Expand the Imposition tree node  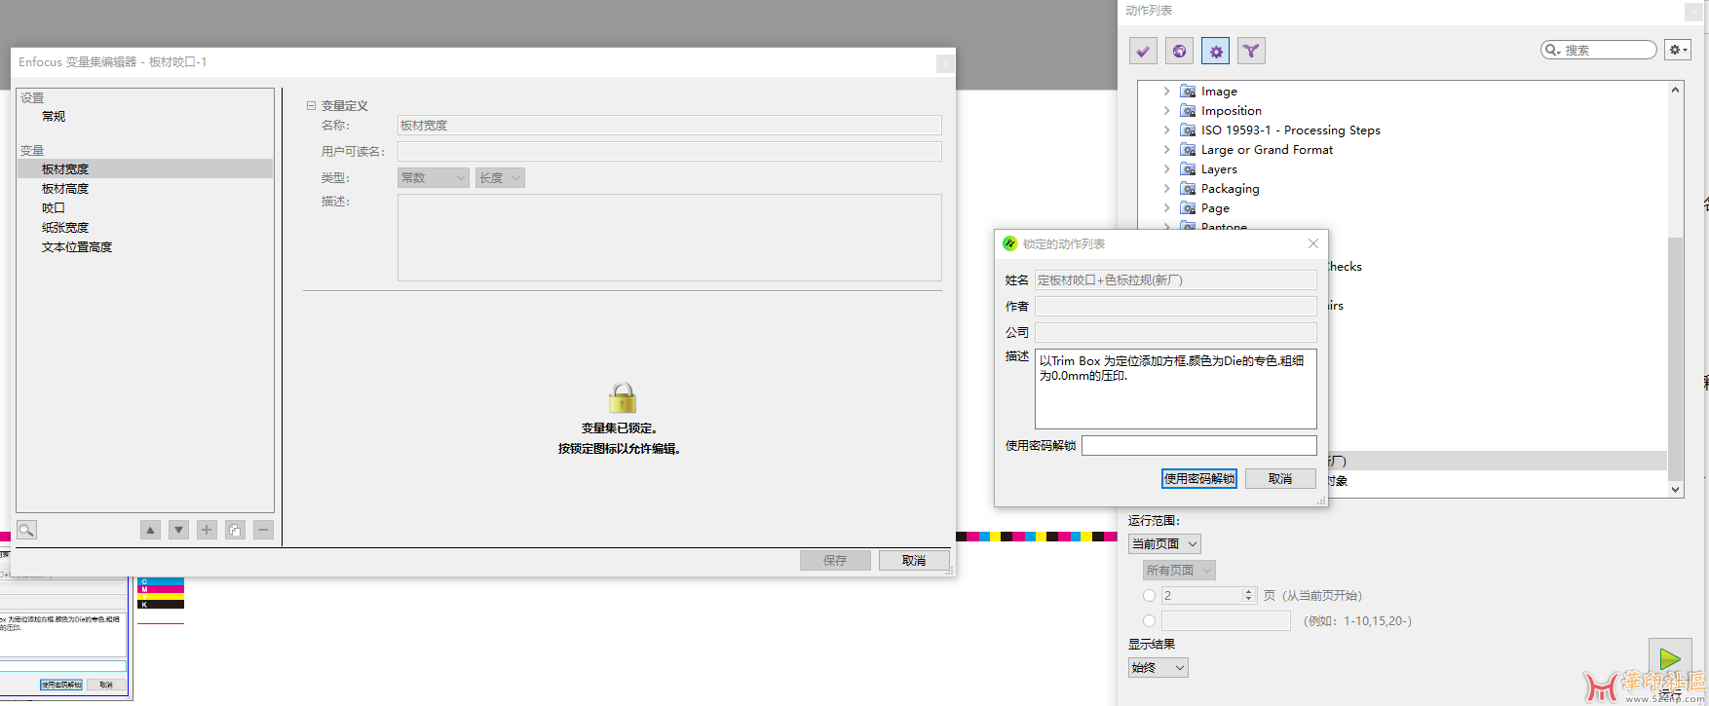pyautogui.click(x=1166, y=110)
